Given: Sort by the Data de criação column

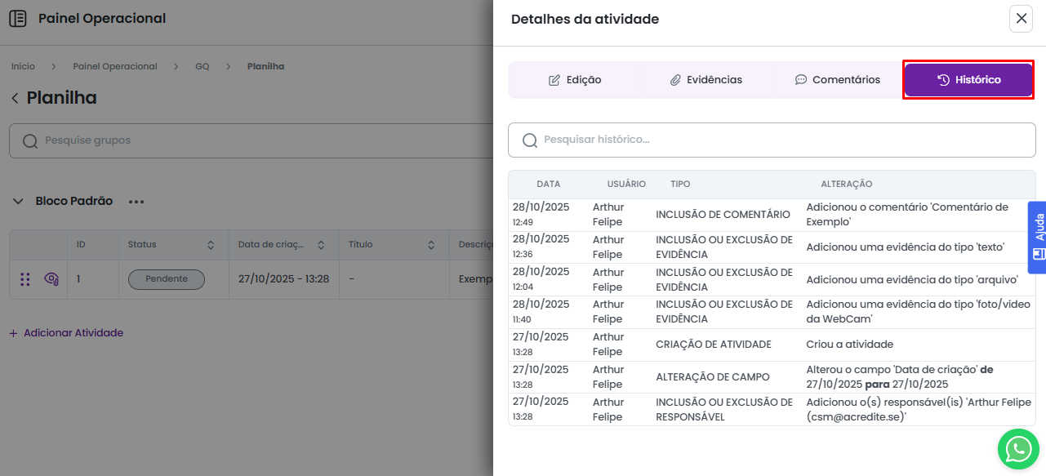Looking at the screenshot, I should (321, 245).
